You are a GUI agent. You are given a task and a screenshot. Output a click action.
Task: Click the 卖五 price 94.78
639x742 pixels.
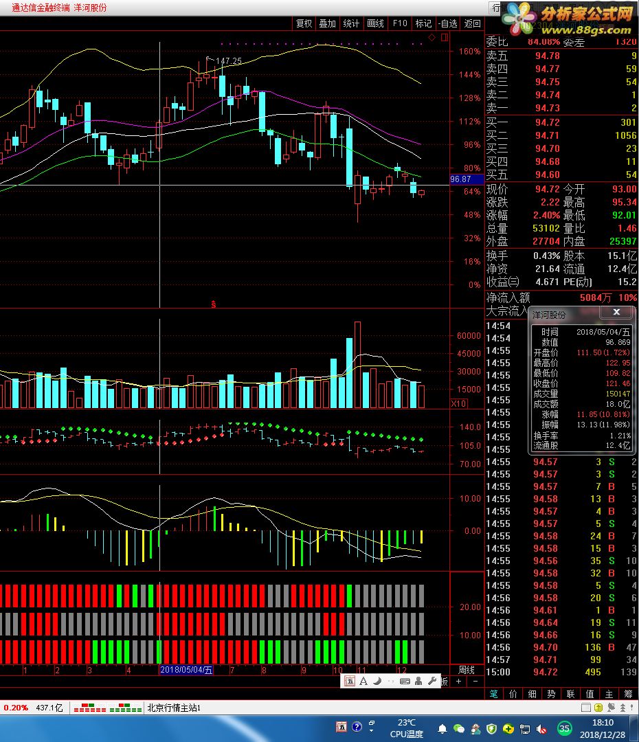point(547,56)
